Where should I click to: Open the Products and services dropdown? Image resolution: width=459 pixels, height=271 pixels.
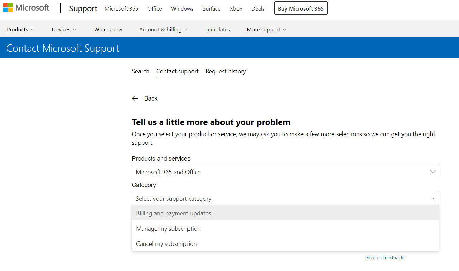pyautogui.click(x=285, y=172)
